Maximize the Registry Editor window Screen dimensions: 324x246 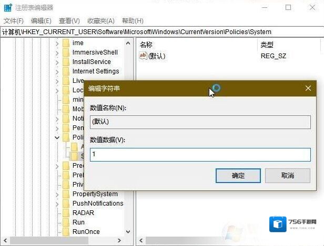[x=288, y=8]
